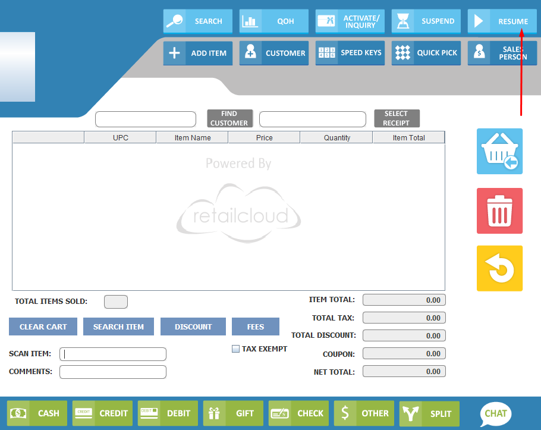541x430 pixels.
Task: Open Activate/Inquiry gift card function
Action: [350, 21]
